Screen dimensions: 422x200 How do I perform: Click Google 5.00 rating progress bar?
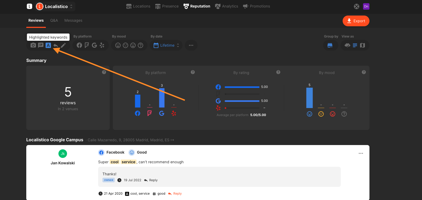click(242, 101)
